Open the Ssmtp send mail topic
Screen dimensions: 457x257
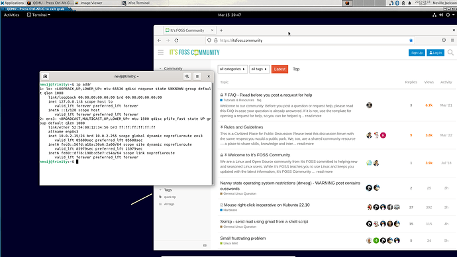point(264,221)
